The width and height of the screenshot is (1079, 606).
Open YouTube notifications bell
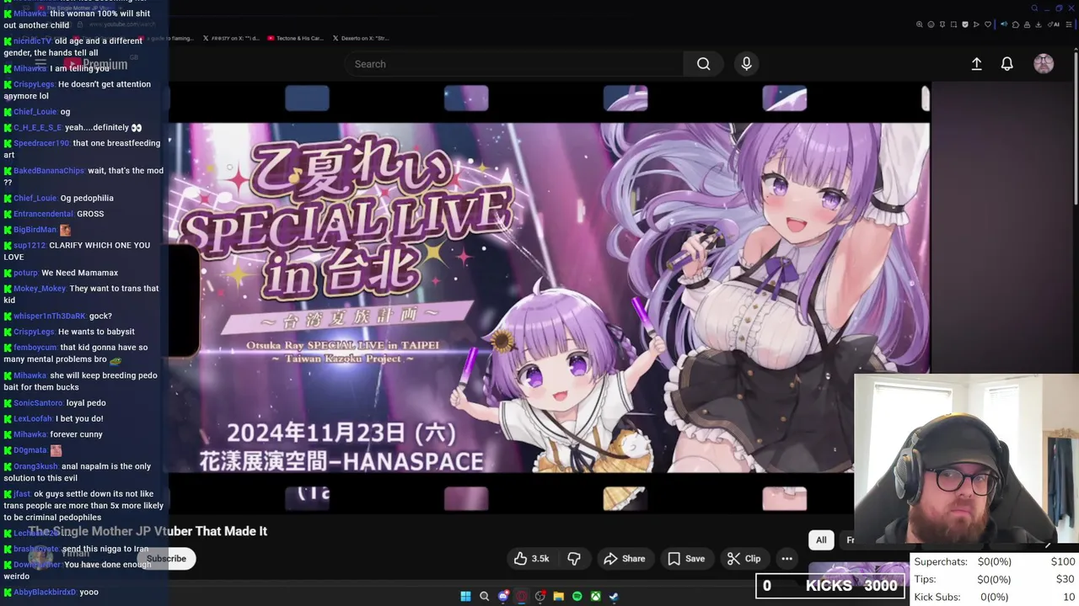tap(1007, 64)
